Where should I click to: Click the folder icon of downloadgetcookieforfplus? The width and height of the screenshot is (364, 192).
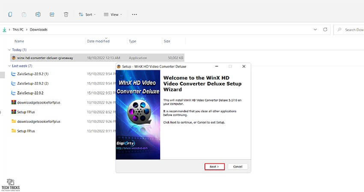(14, 122)
